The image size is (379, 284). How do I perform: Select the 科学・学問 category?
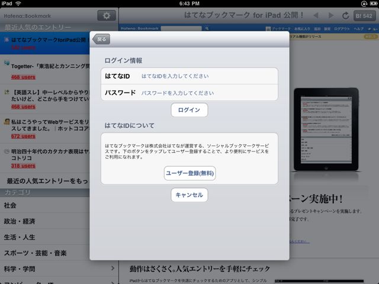(59, 269)
